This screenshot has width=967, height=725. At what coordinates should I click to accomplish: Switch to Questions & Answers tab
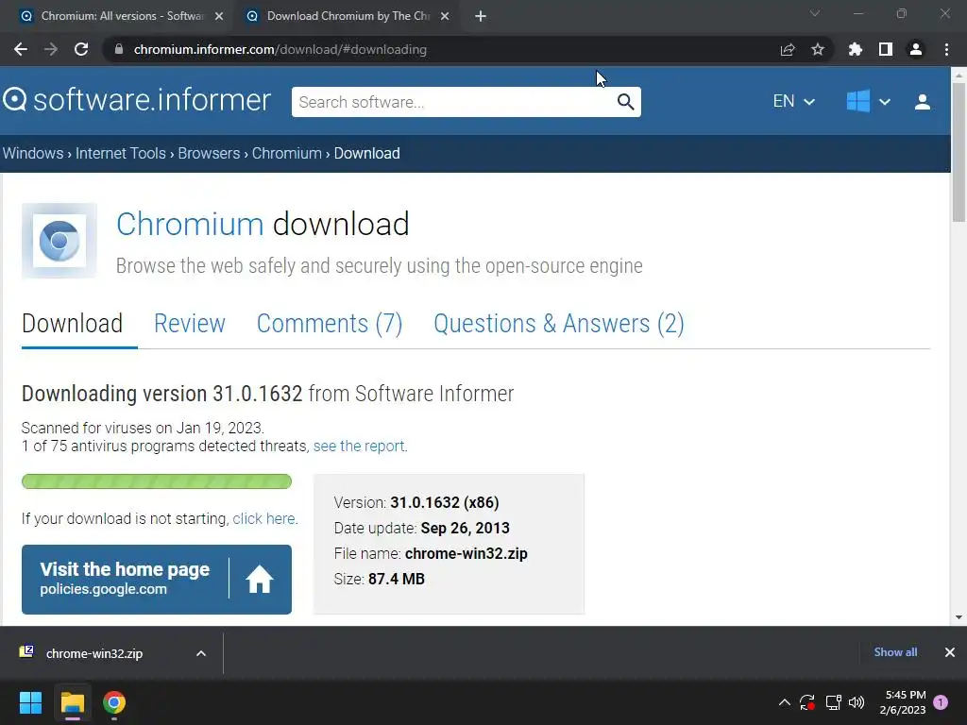(x=559, y=324)
